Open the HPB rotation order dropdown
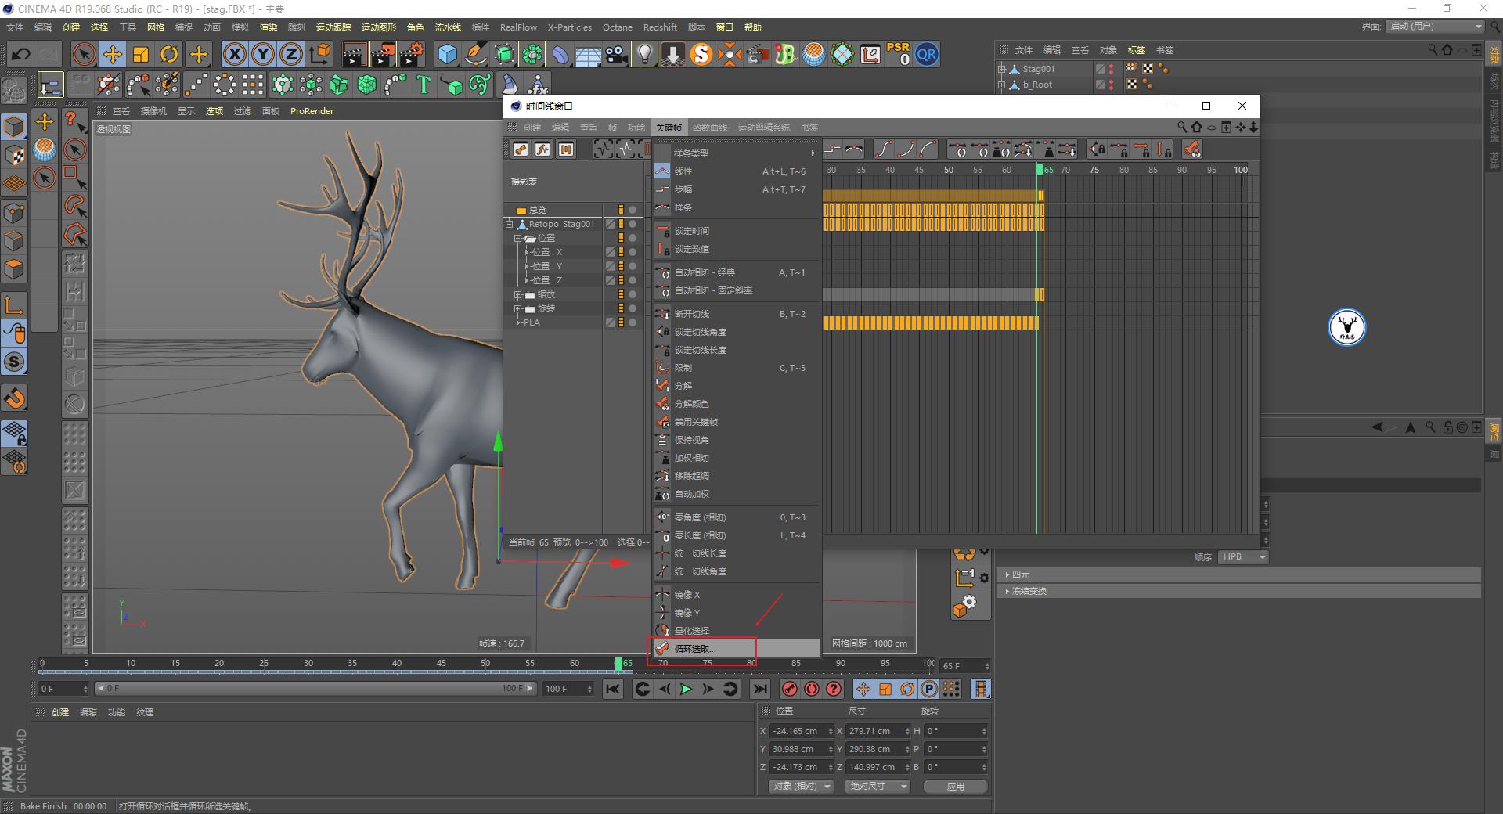1503x814 pixels. [x=1242, y=557]
